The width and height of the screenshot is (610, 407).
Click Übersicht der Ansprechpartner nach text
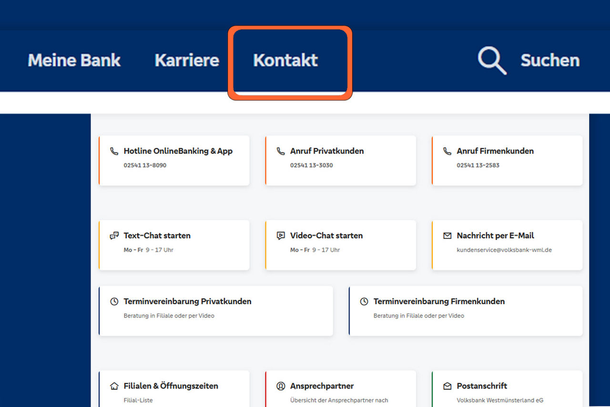point(339,400)
